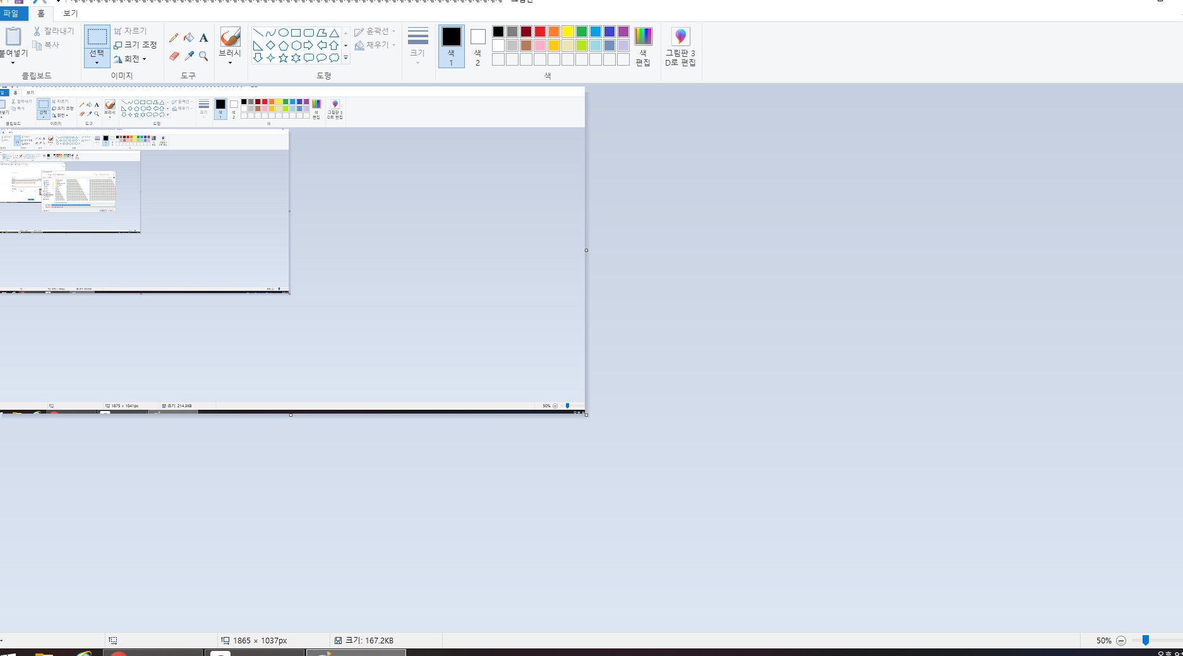This screenshot has width=1183, height=656.
Task: Choose the Rectangle shape
Action: click(x=296, y=33)
